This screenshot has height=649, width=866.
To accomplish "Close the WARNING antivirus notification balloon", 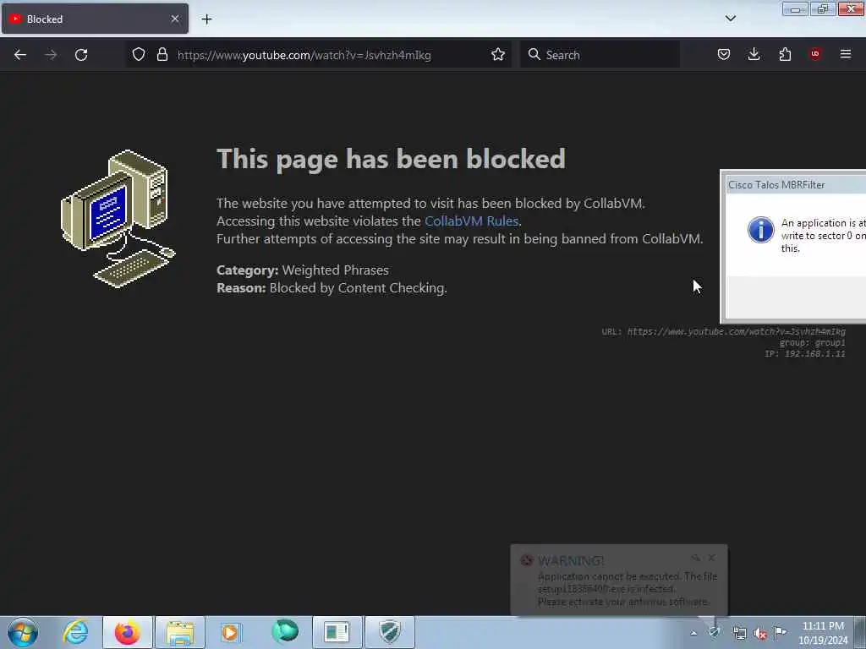I will 711,558.
